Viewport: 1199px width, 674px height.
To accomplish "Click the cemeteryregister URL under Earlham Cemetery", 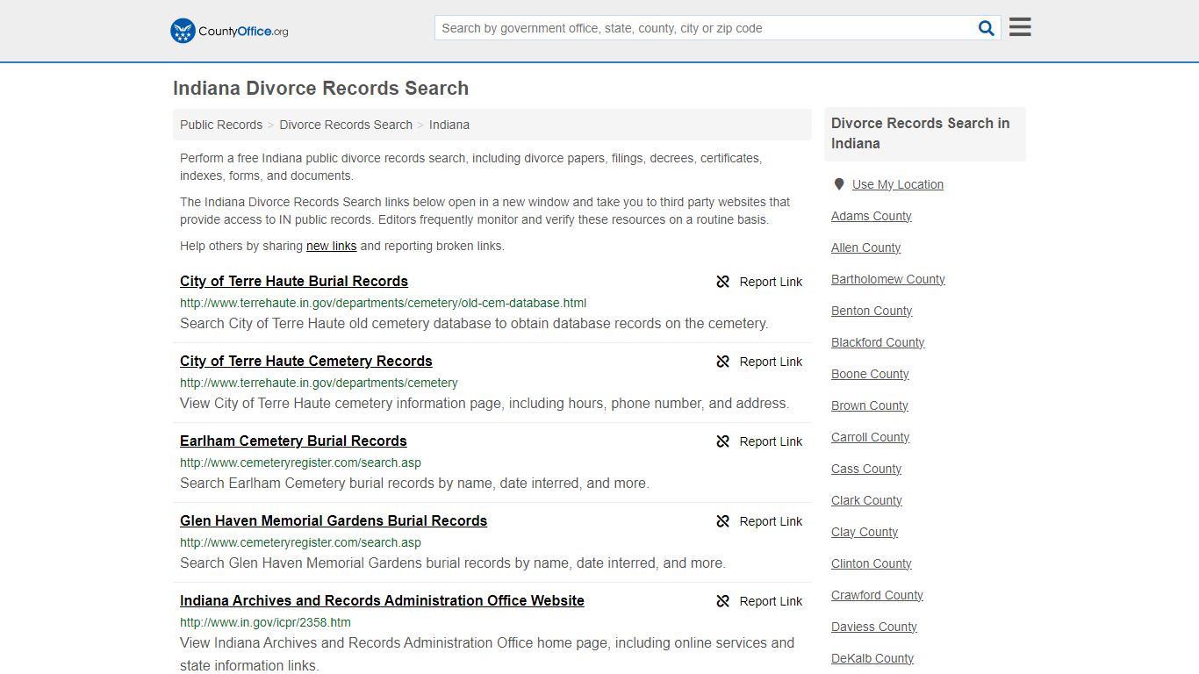I will [300, 462].
